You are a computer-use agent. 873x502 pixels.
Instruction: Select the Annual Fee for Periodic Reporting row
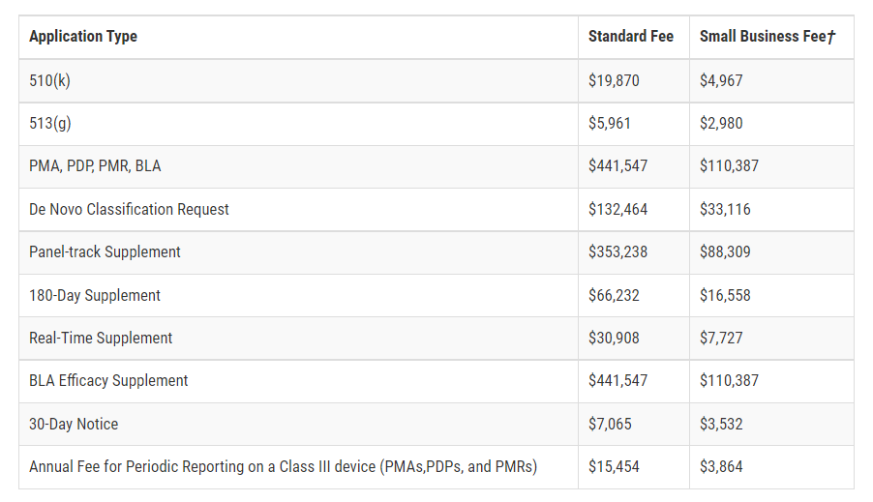pyautogui.click(x=436, y=467)
